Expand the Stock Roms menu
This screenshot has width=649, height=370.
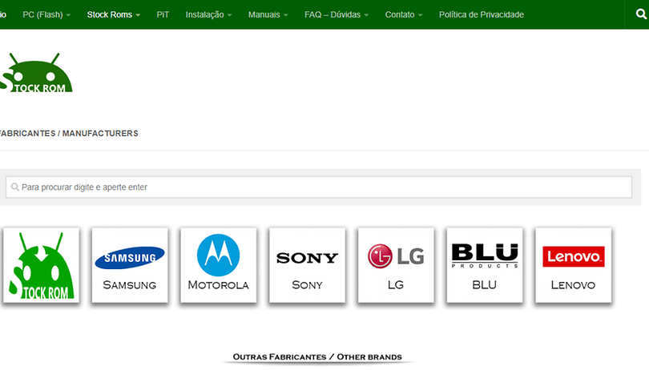click(x=114, y=14)
